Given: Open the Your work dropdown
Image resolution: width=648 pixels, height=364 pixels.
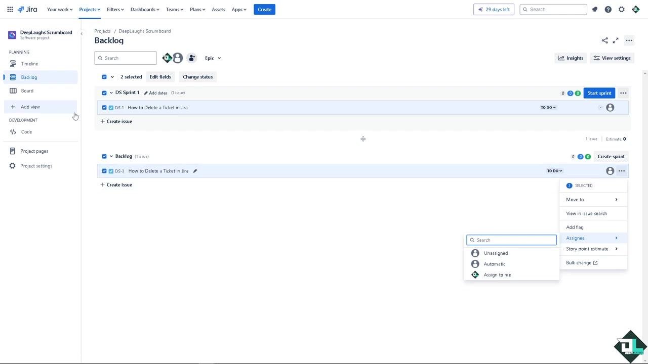Looking at the screenshot, I should coord(60,9).
